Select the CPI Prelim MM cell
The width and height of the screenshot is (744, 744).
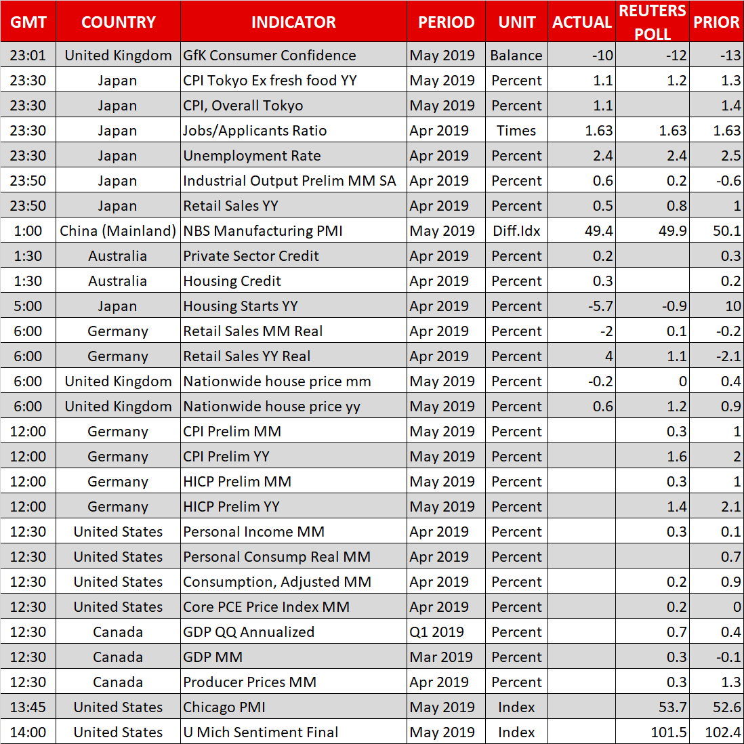pos(293,432)
